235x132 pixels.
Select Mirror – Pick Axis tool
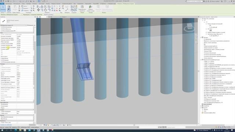46,7
